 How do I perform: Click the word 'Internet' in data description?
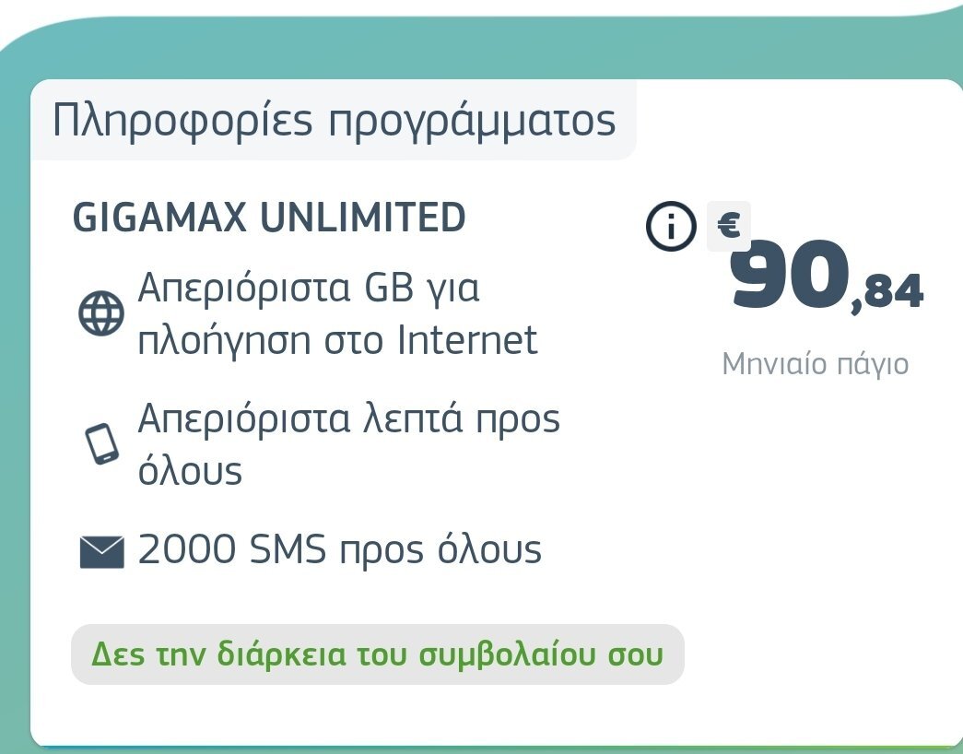point(468,340)
